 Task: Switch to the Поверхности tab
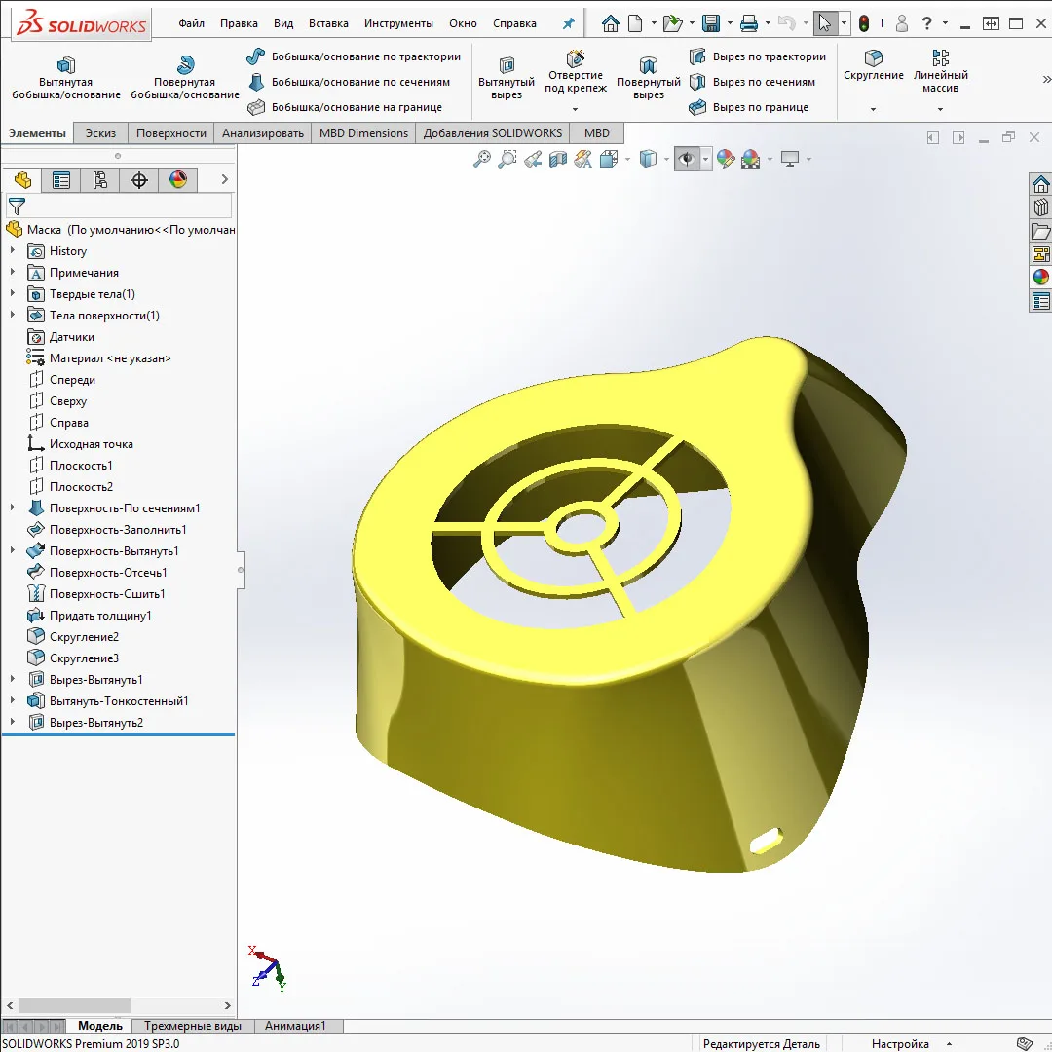[x=171, y=133]
